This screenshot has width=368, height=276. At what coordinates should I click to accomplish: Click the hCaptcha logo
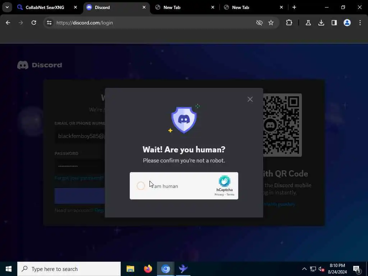point(224,181)
